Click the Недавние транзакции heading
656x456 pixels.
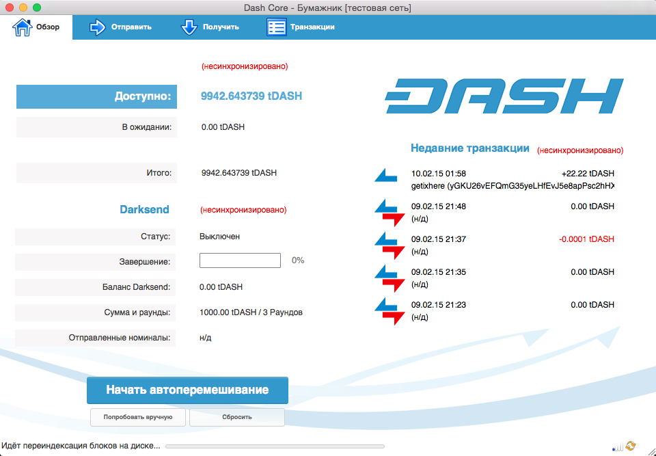470,148
